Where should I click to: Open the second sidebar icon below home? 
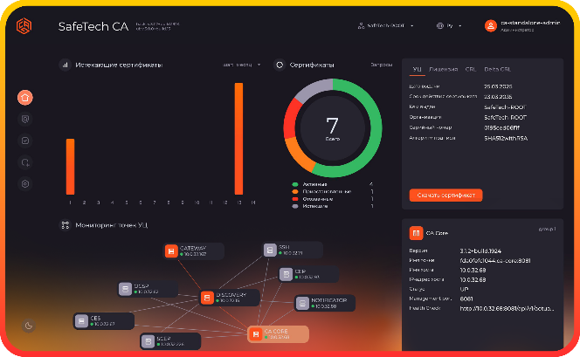25,119
